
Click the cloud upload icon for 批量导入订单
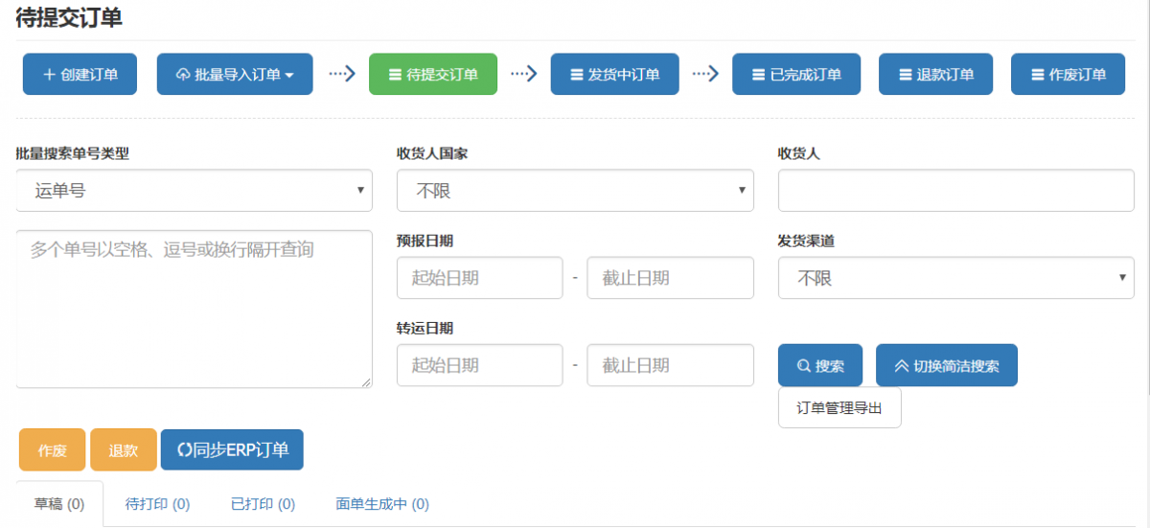click(183, 75)
